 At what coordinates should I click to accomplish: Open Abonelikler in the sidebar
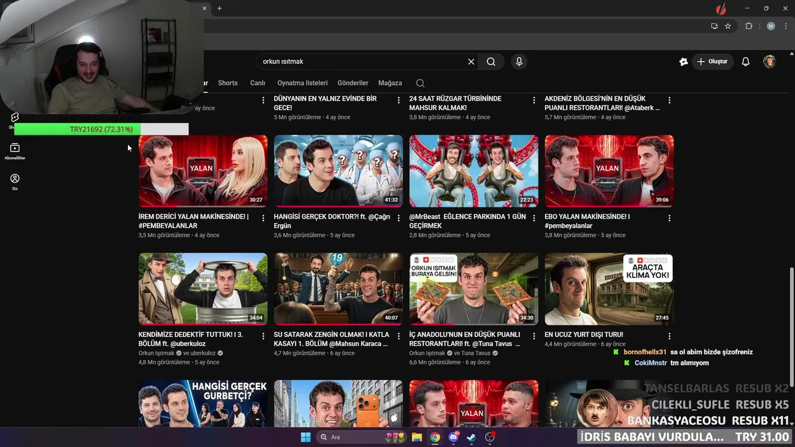pyautogui.click(x=15, y=151)
